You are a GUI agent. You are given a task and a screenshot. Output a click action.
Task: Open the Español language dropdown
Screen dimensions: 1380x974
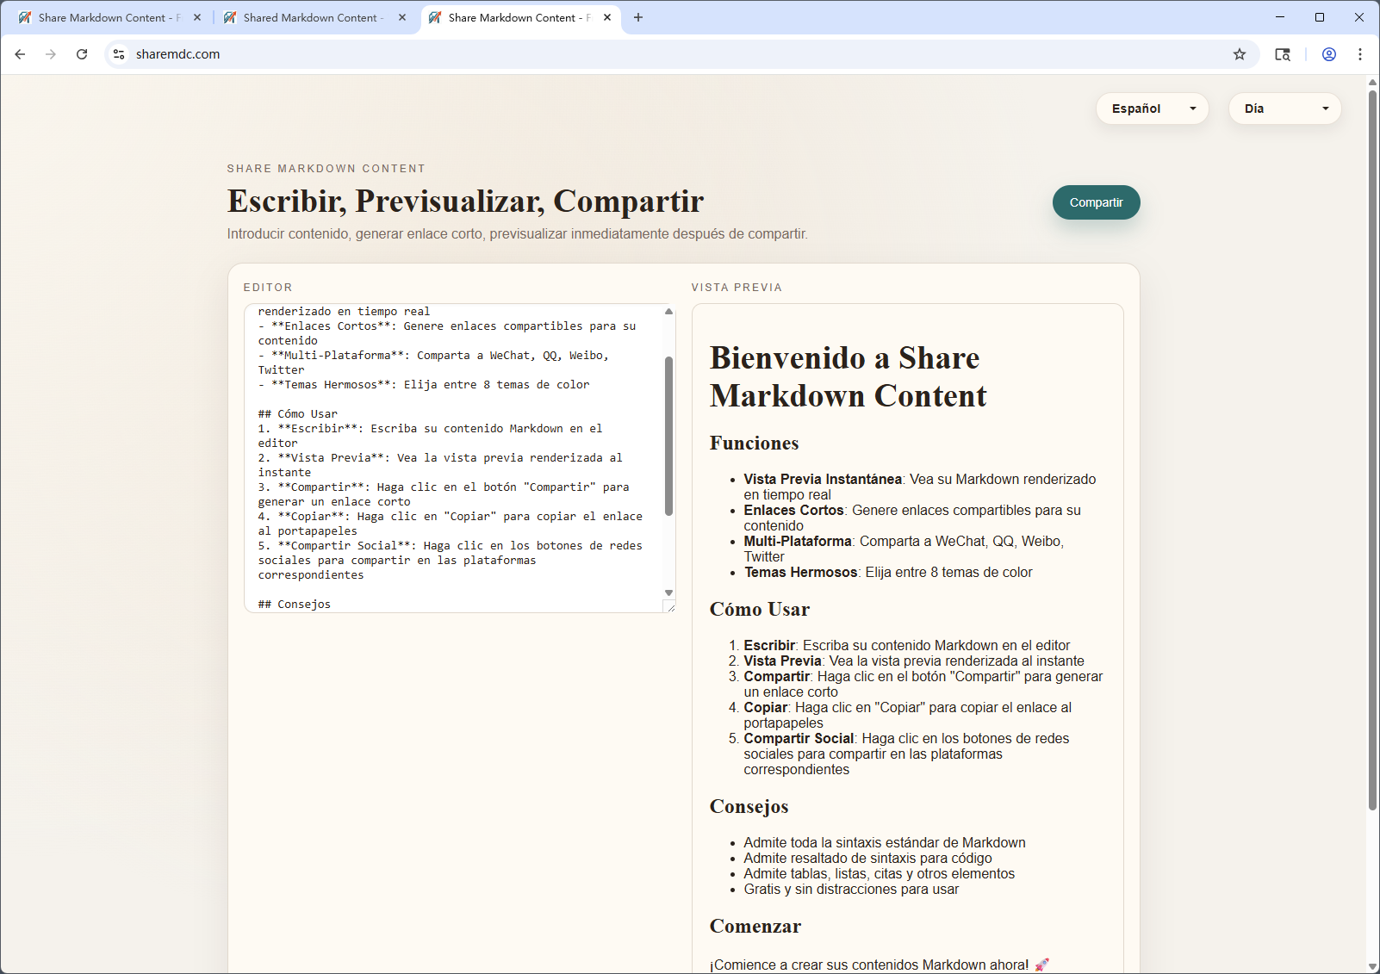point(1153,109)
